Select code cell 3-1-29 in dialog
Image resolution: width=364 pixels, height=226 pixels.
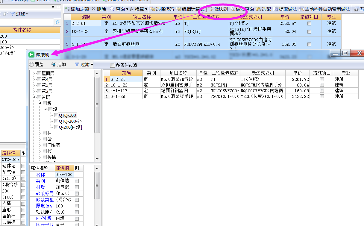[x=126, y=96]
